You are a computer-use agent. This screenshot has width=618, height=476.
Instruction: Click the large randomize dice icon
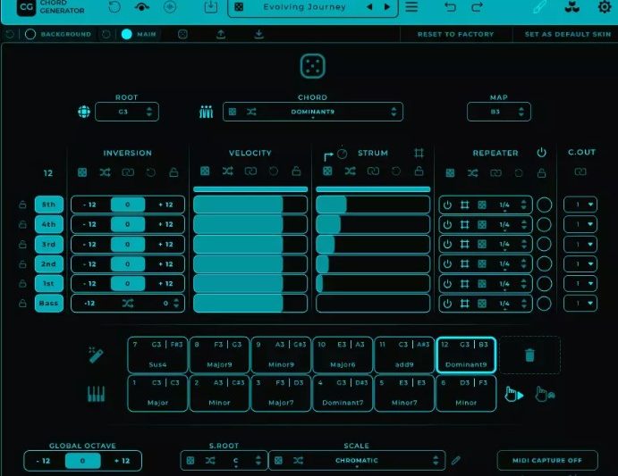pyautogui.click(x=312, y=66)
